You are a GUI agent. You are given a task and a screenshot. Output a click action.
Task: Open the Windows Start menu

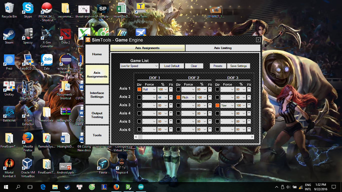tap(6, 187)
